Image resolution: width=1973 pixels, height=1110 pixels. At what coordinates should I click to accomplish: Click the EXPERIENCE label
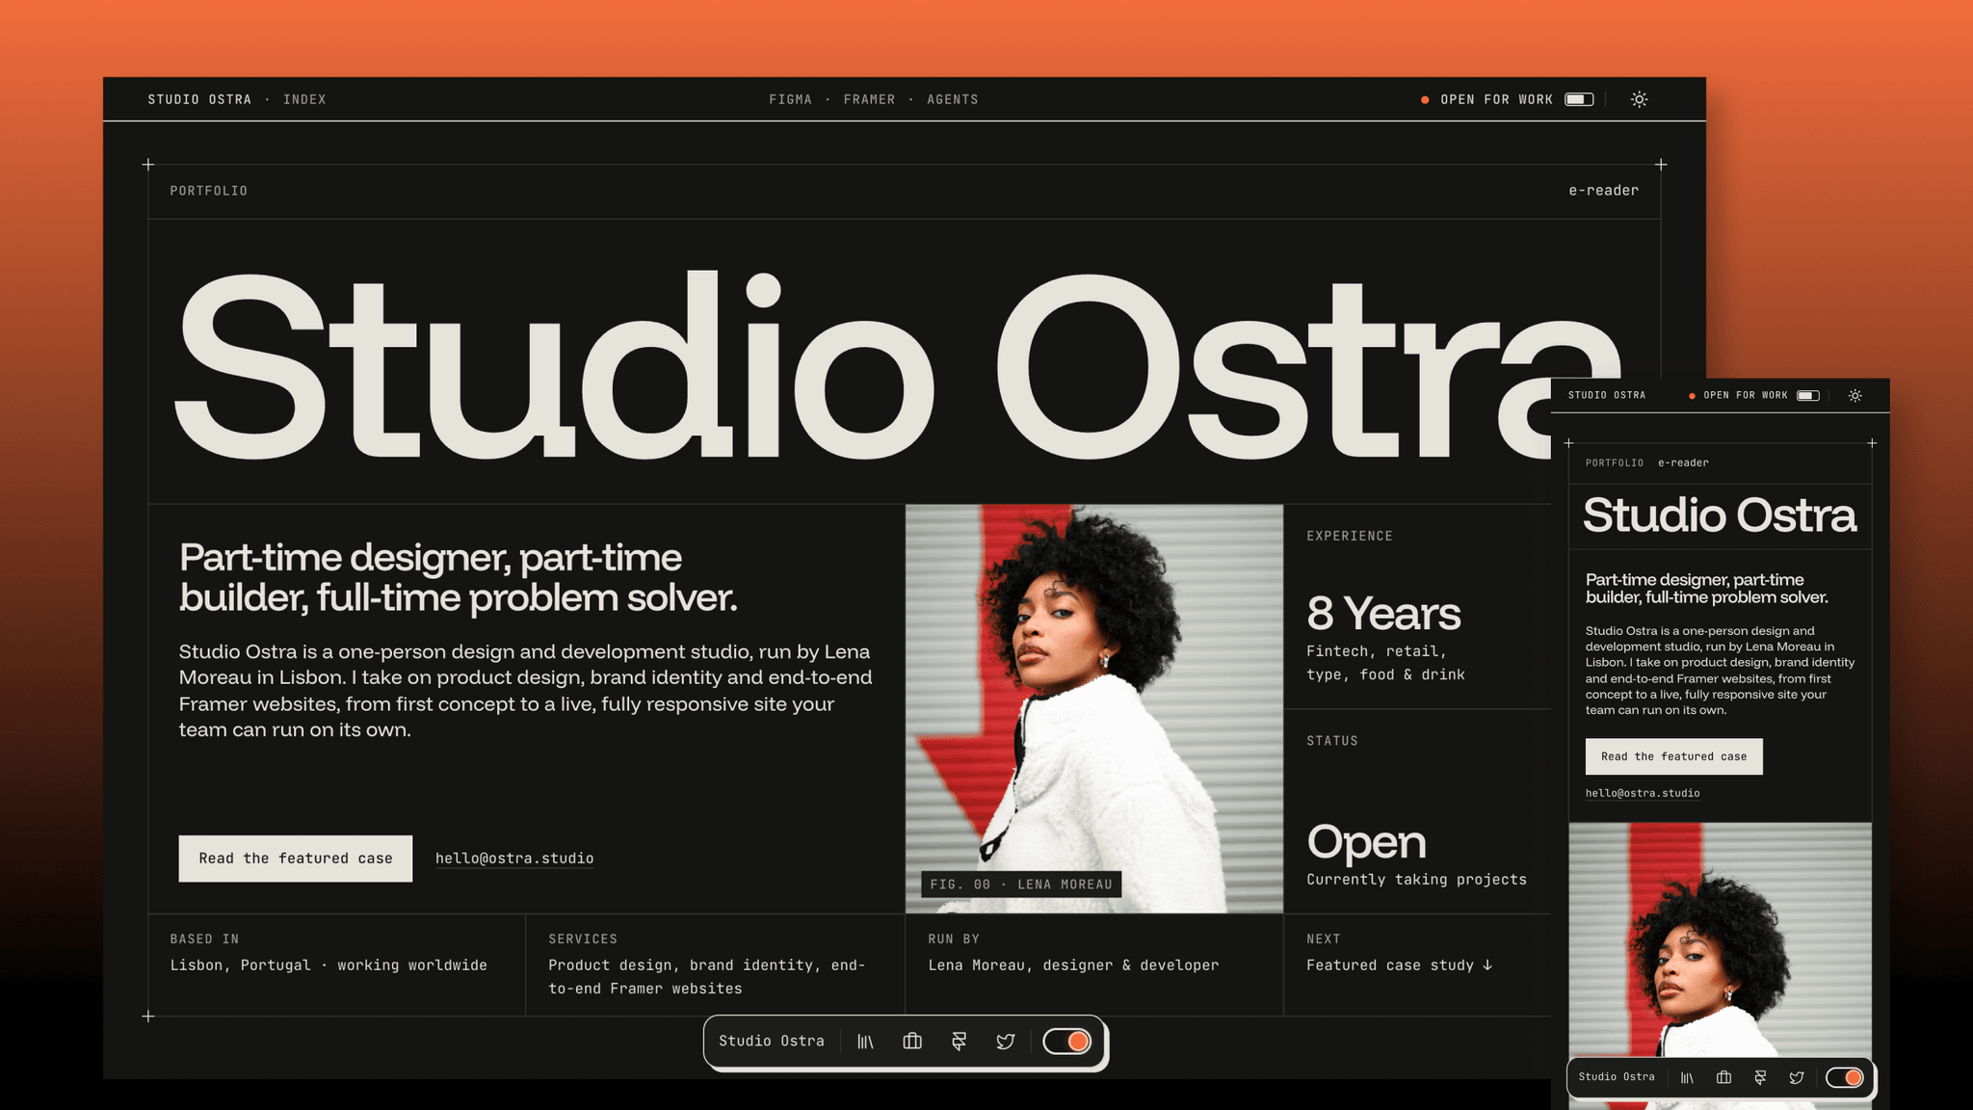pyautogui.click(x=1350, y=536)
